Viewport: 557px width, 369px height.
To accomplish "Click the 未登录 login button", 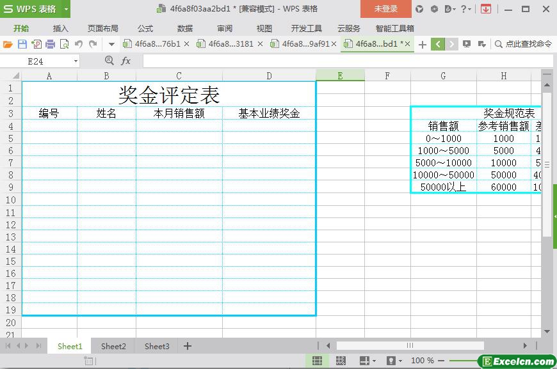I will click(x=386, y=9).
